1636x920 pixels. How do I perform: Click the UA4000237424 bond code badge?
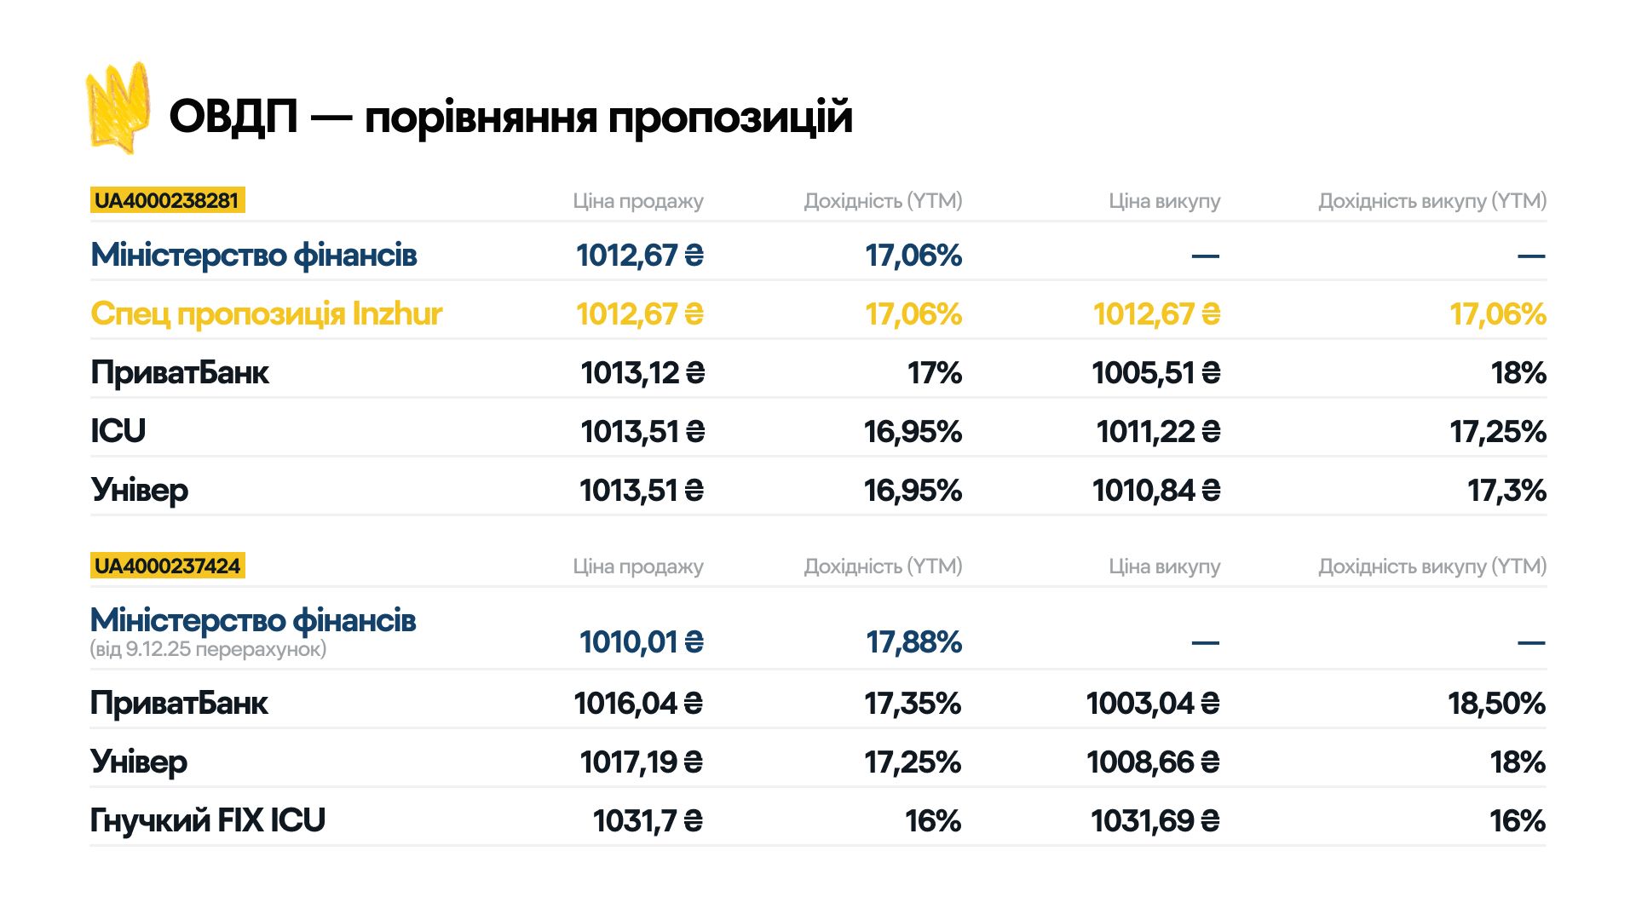click(x=167, y=566)
